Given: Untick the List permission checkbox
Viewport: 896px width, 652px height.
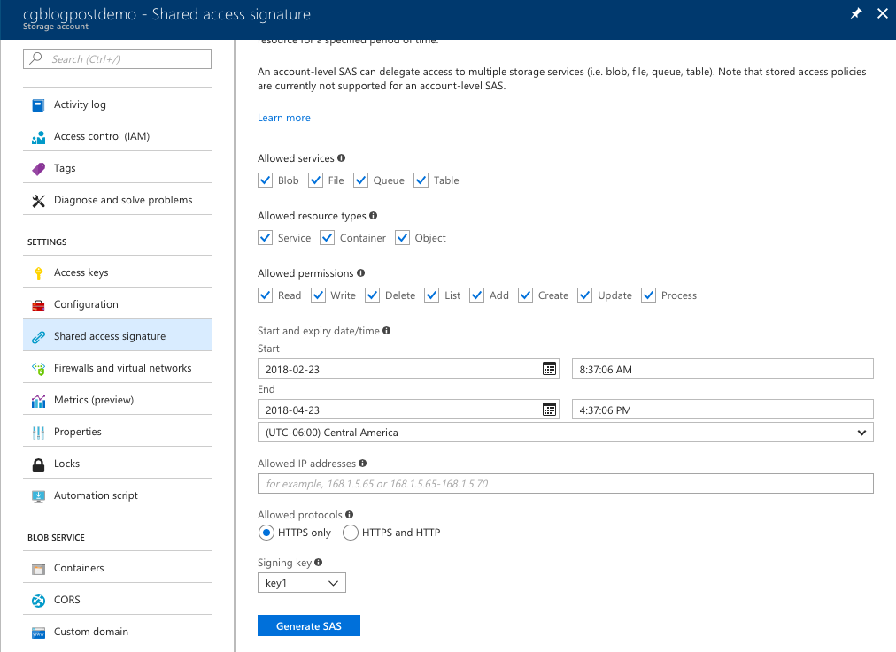Looking at the screenshot, I should pyautogui.click(x=432, y=295).
